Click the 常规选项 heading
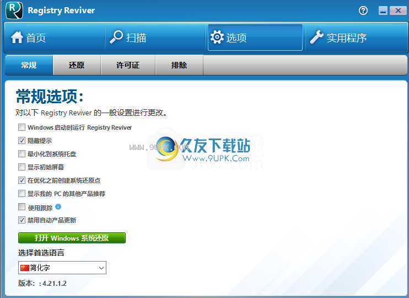Image resolution: width=409 pixels, height=298 pixels. coord(50,97)
